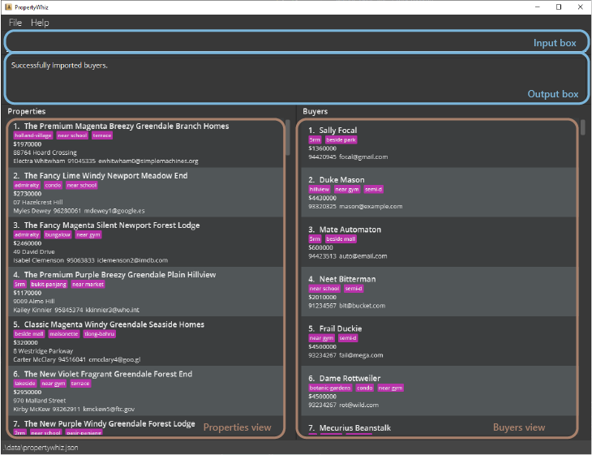Select buyer Mecurius Beanstalk
This screenshot has width=592, height=455.
pyautogui.click(x=439, y=427)
